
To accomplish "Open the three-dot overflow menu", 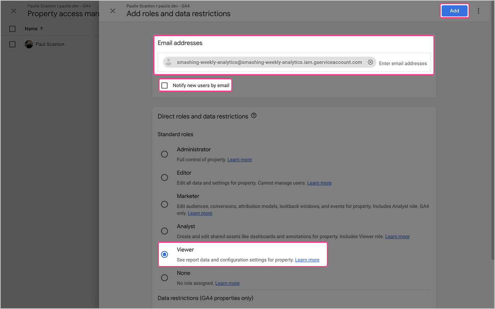I will coord(478,11).
